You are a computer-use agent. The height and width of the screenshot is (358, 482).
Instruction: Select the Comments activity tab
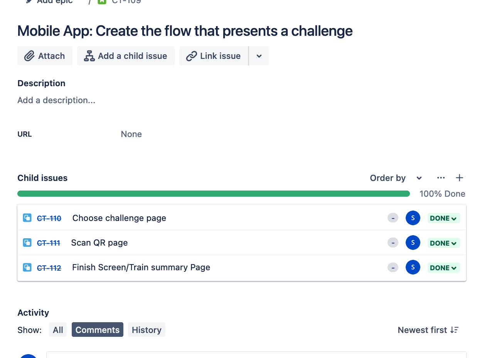click(x=98, y=330)
